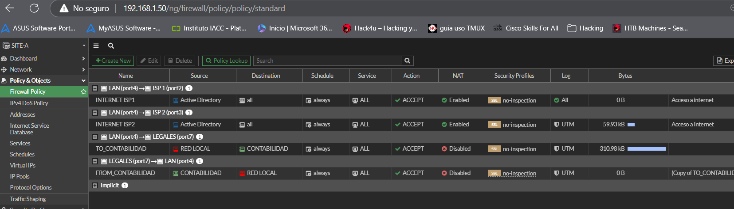Viewport: 734px width, 209px height.
Task: Select the INTERNET ISP2 policy row
Action: point(115,125)
